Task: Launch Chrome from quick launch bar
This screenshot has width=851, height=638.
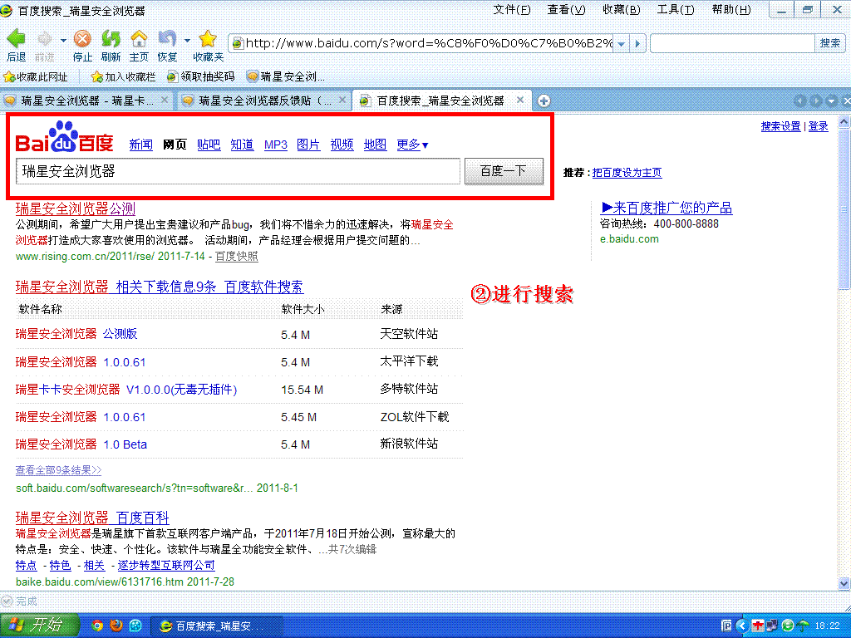Action: (97, 626)
